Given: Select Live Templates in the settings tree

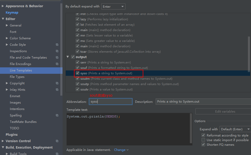Looking at the screenshot, I should (x=31, y=70).
